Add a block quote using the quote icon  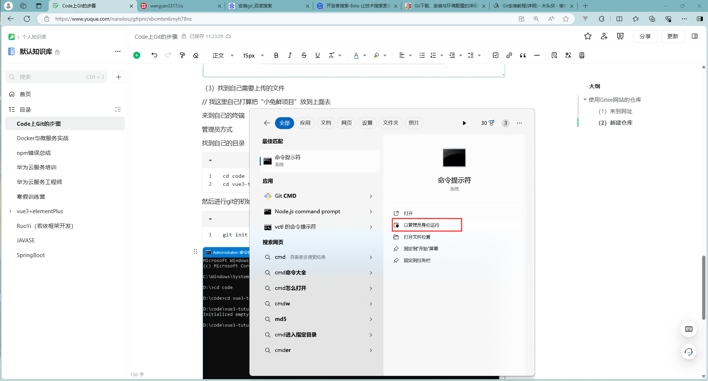pos(523,55)
